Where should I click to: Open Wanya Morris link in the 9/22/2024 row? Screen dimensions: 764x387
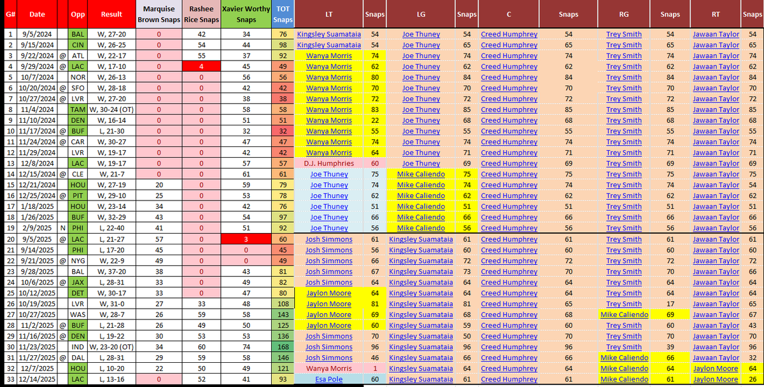(x=329, y=56)
